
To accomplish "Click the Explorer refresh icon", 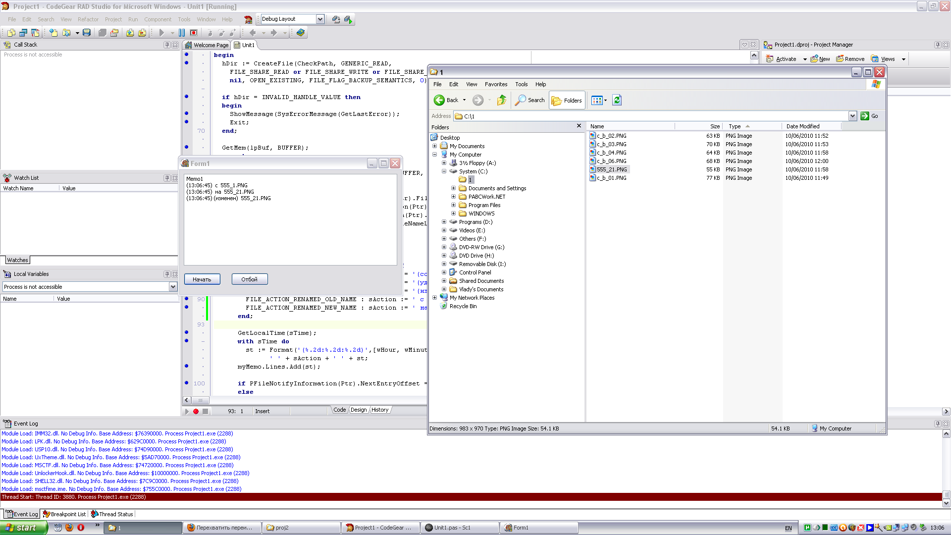I will click(x=617, y=100).
